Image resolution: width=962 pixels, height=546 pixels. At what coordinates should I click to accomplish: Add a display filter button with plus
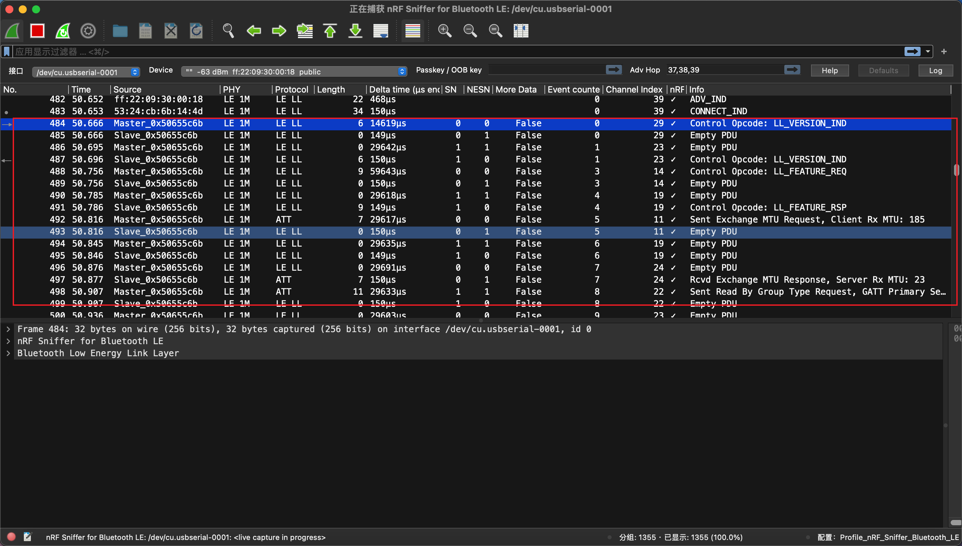tap(944, 51)
